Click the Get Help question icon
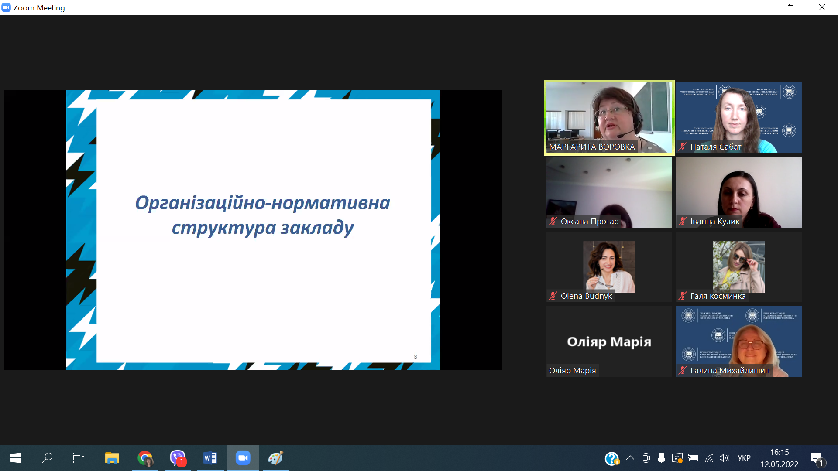 pyautogui.click(x=611, y=458)
